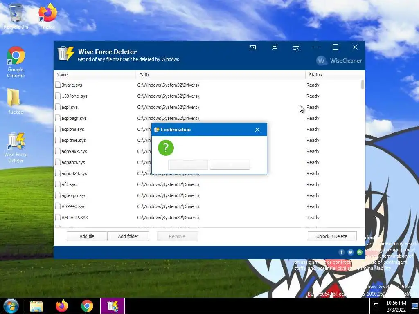The height and width of the screenshot is (314, 419).
Task: Select the acpipmi.sys file entry
Action: point(103,129)
